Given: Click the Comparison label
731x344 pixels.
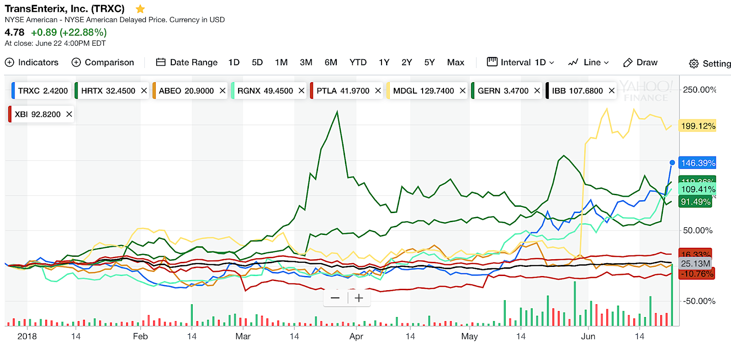Looking at the screenshot, I should (110, 63).
